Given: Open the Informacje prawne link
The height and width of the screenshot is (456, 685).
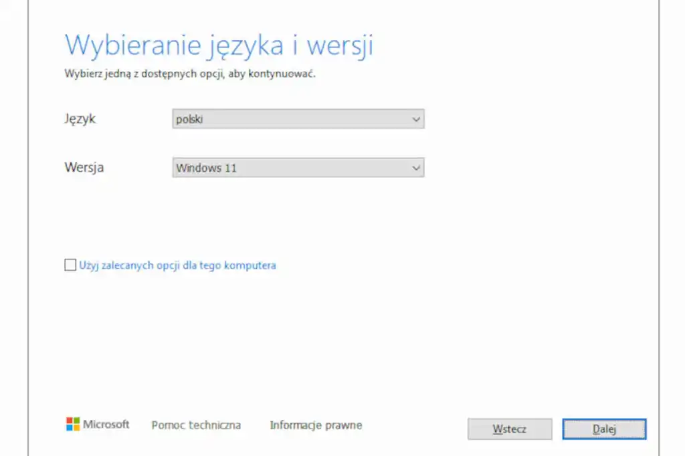Looking at the screenshot, I should coord(316,425).
